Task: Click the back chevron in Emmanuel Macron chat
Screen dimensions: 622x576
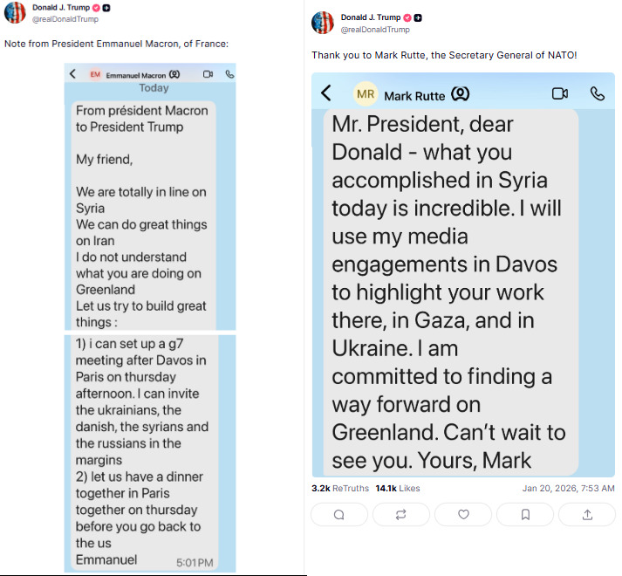Action: [x=73, y=75]
